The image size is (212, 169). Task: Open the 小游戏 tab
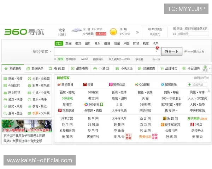102,68
